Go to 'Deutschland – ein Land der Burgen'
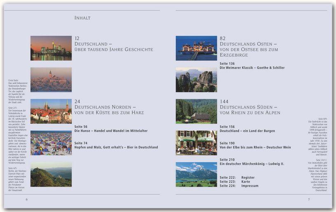 click(x=250, y=131)
